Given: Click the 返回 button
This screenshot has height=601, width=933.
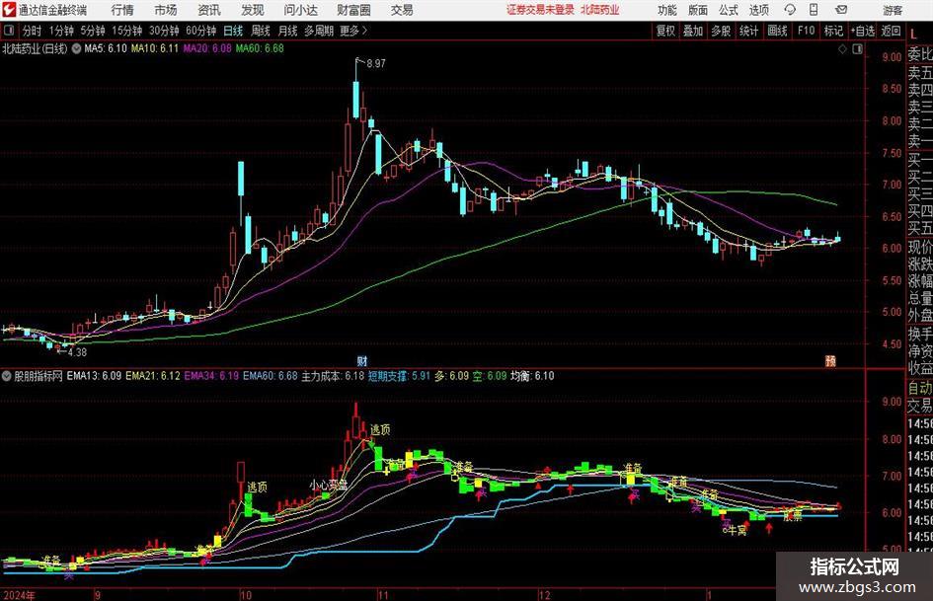Looking at the screenshot, I should click(891, 31).
